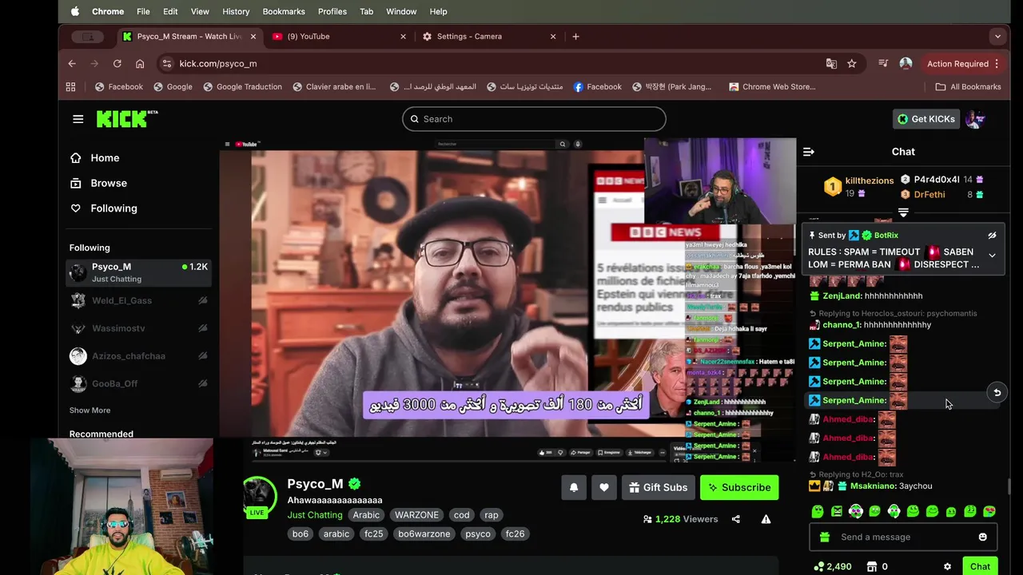Switch to the YouTube tab
This screenshot has width=1023, height=575.
pos(337,36)
